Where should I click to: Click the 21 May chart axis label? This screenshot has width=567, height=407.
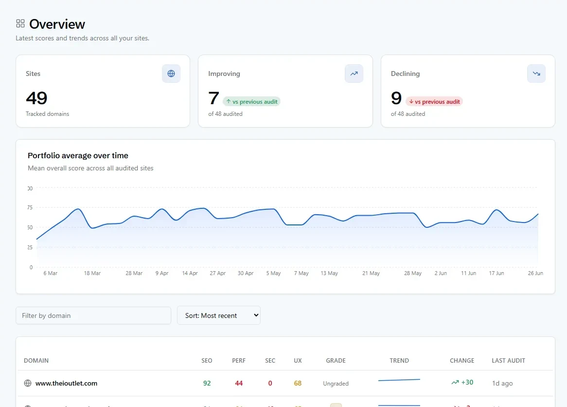pyautogui.click(x=371, y=273)
